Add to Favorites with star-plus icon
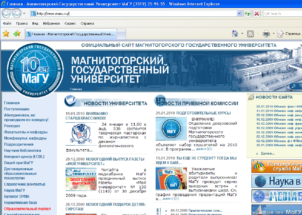The width and height of the screenshot is (302, 215). click(17, 34)
